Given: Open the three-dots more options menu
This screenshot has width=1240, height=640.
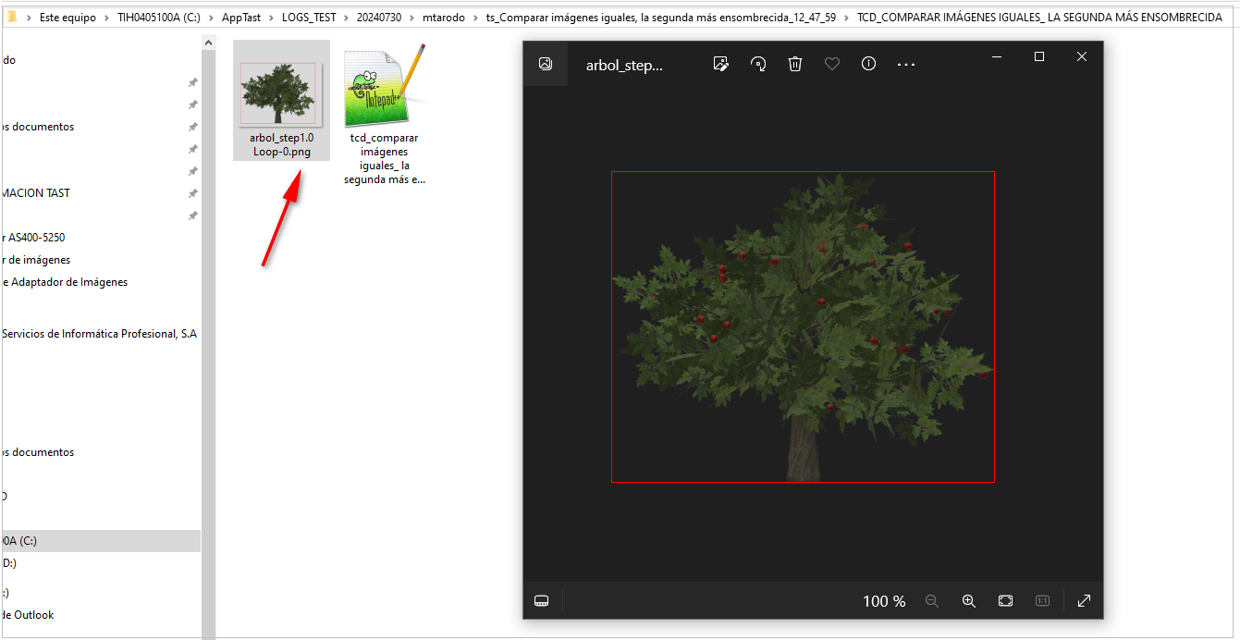Looking at the screenshot, I should (x=906, y=64).
